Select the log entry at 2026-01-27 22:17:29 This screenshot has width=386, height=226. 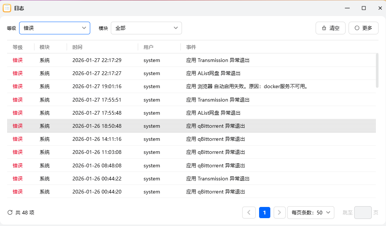pos(191,60)
